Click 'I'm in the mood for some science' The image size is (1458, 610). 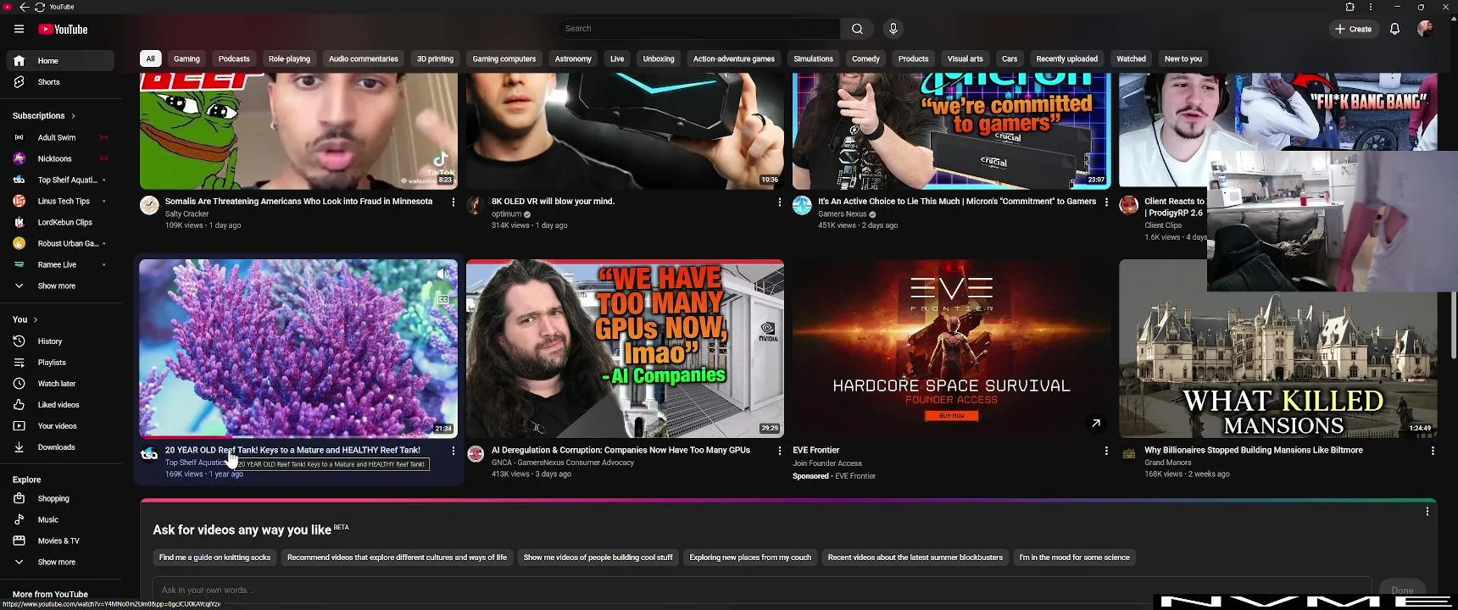tap(1074, 557)
